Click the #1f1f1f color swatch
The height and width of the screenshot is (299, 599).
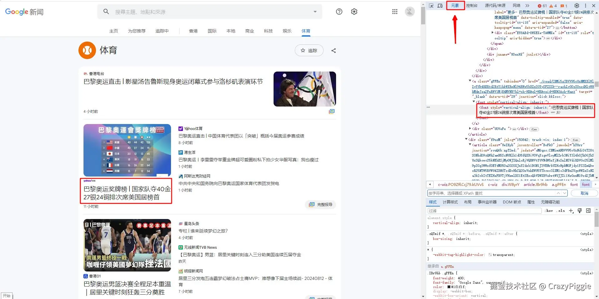[x=449, y=287]
